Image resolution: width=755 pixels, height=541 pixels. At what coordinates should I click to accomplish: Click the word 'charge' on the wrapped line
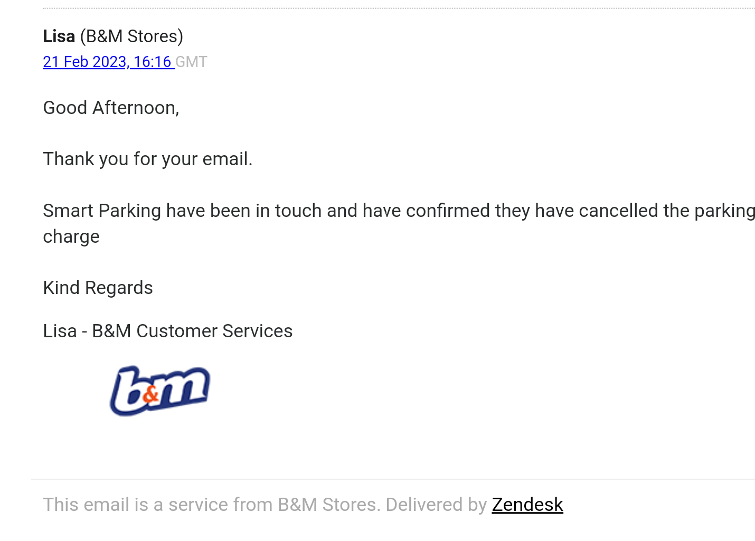(71, 236)
